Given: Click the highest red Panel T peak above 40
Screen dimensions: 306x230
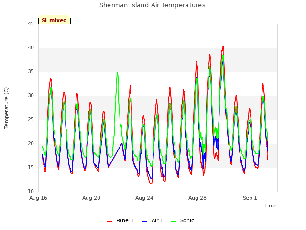Looking at the screenshot, I should click(223, 46).
